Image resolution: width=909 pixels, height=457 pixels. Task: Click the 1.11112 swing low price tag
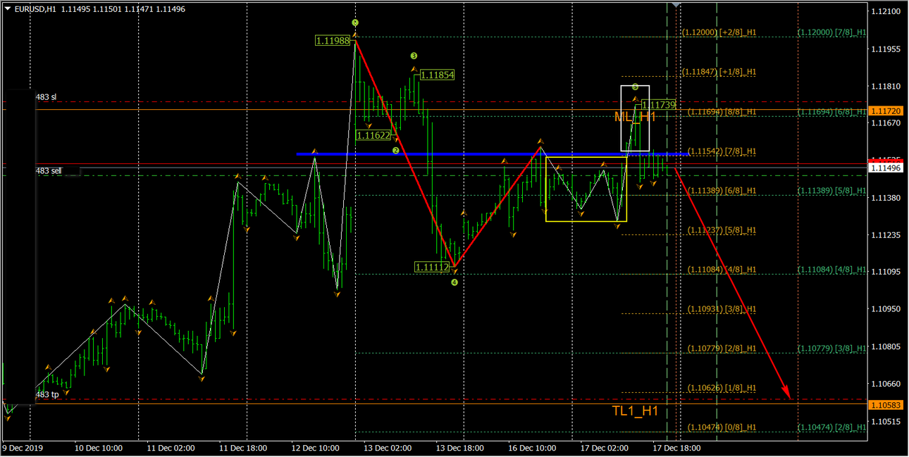[432, 267]
